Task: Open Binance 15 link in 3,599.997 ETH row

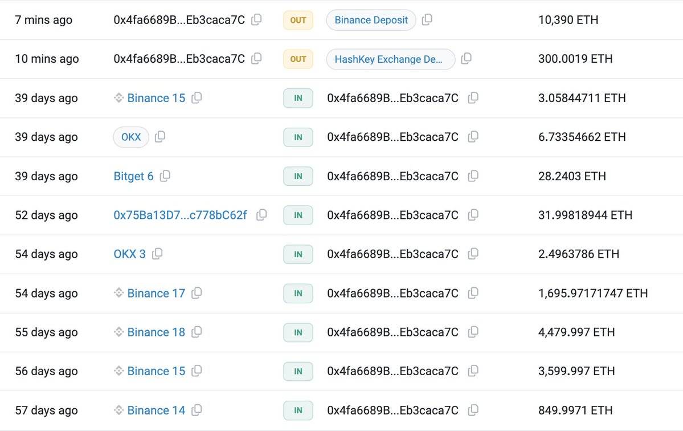Action: click(156, 371)
